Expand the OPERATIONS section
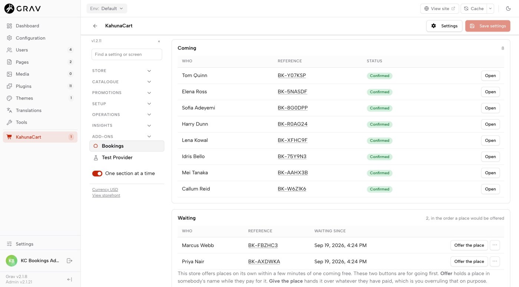Image resolution: width=519 pixels, height=287 pixels. 122,114
